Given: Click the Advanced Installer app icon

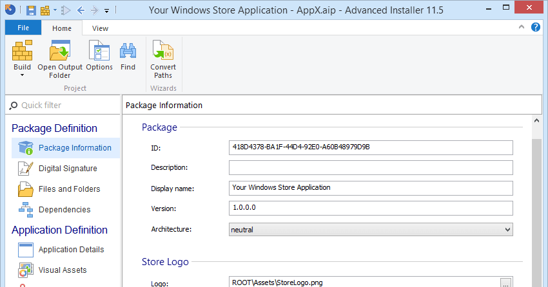Looking at the screenshot, I should (10, 10).
